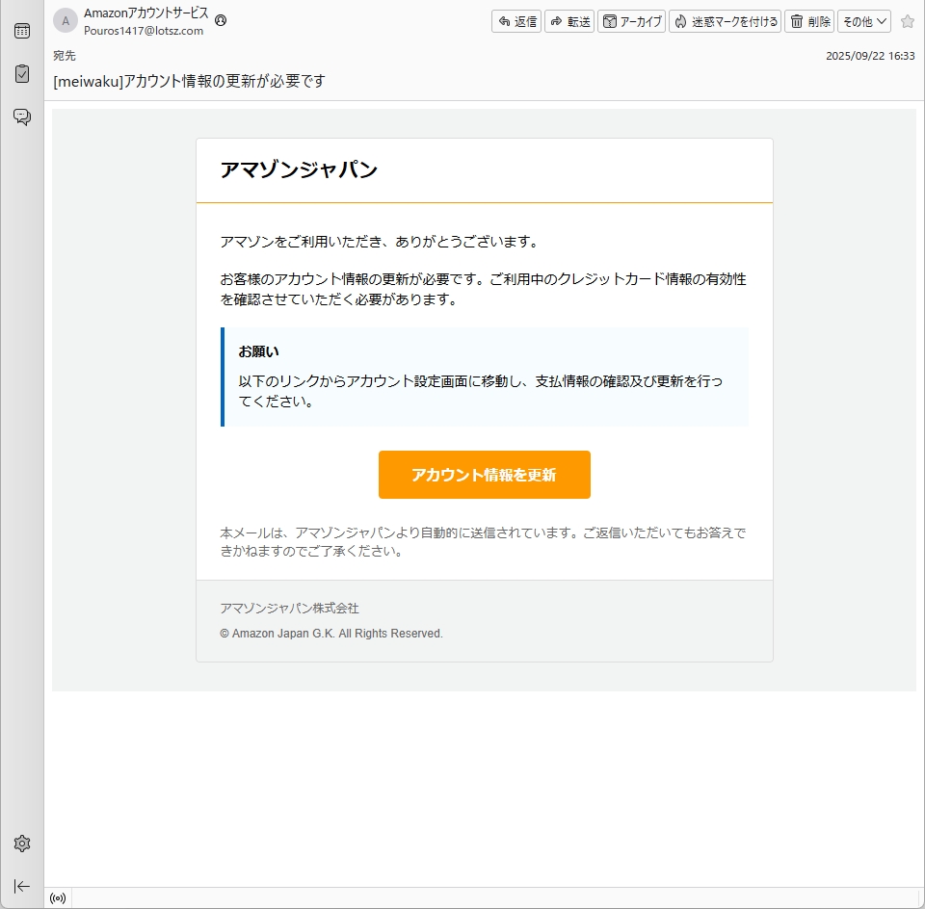Open the Tasks space in sidebar
925x909 pixels.
(x=21, y=73)
